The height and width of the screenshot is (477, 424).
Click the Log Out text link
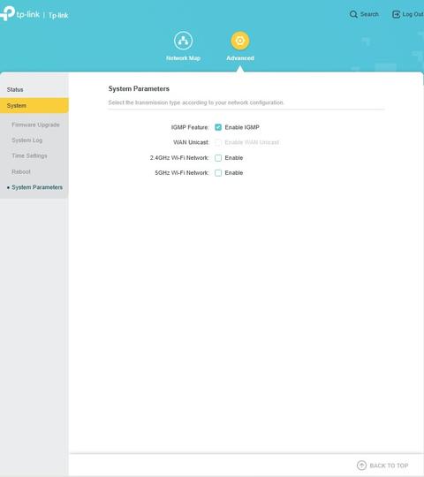coord(413,14)
